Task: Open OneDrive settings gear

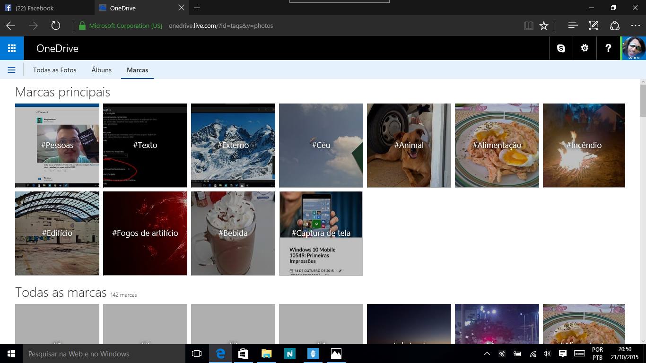Action: 585,48
